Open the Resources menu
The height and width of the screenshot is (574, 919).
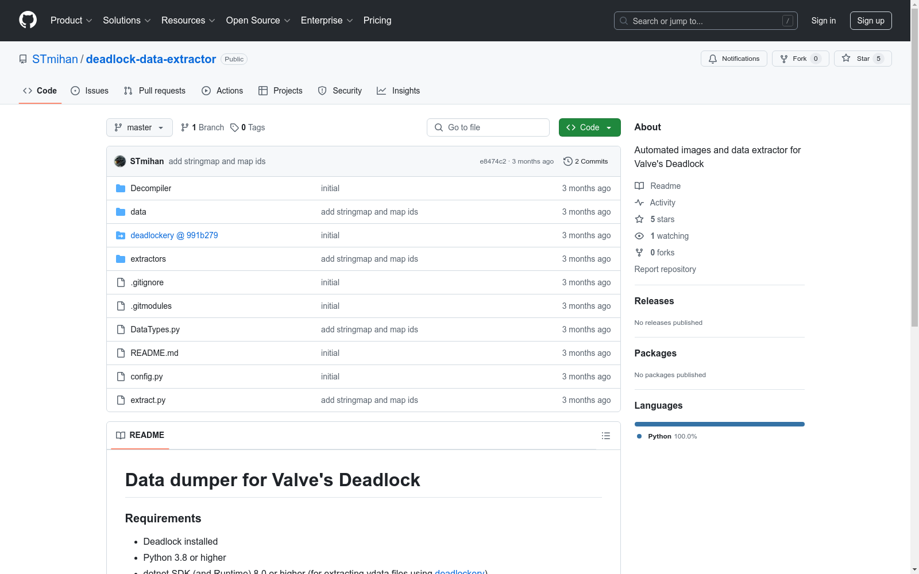tap(188, 20)
